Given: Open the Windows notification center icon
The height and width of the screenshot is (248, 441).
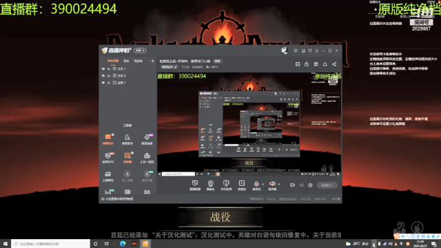Looking at the screenshot, I should (x=434, y=244).
